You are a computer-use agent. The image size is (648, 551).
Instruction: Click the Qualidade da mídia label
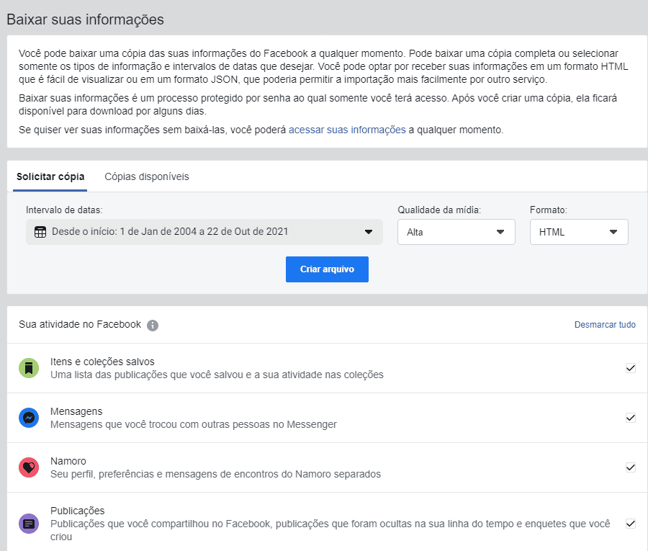[x=439, y=210]
